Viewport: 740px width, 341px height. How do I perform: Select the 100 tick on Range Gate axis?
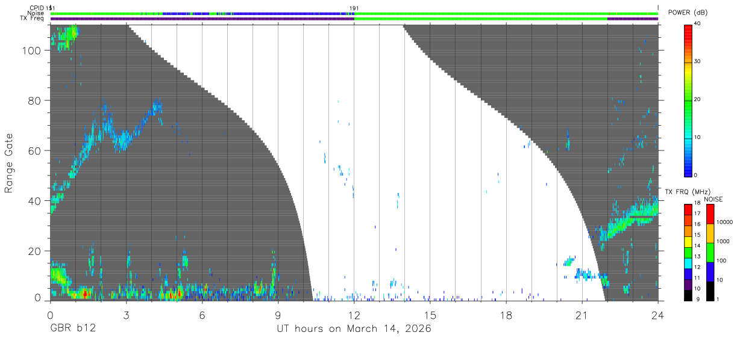(x=33, y=51)
